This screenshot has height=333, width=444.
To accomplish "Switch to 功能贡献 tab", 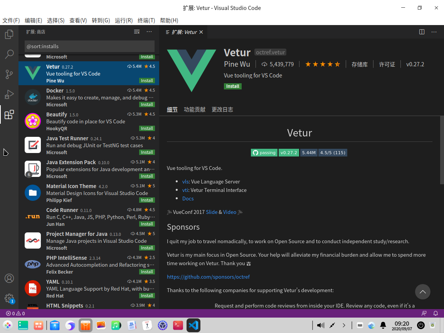I will 195,109.
